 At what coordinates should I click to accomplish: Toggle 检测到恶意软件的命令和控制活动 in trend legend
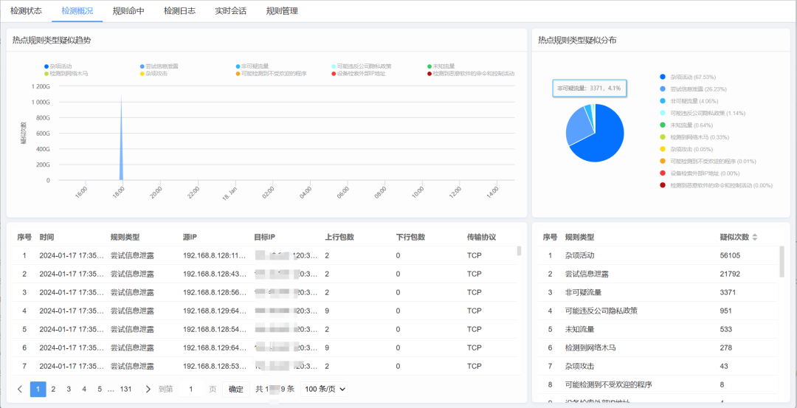point(471,74)
